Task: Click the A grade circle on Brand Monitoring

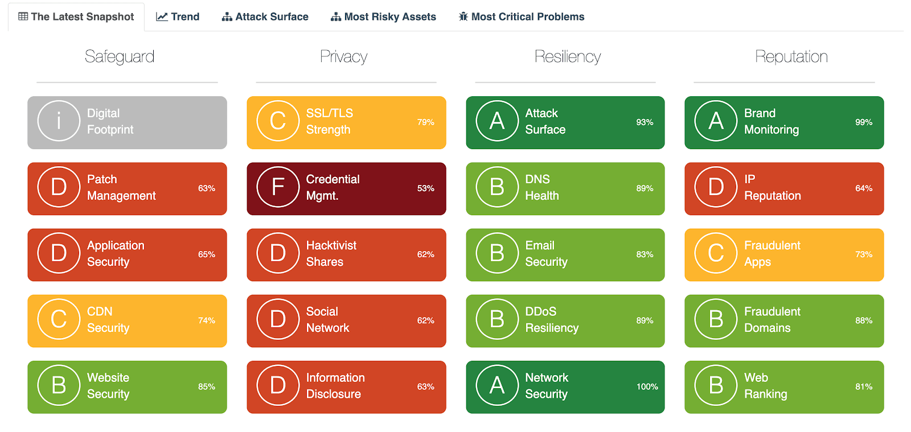Action: [716, 121]
